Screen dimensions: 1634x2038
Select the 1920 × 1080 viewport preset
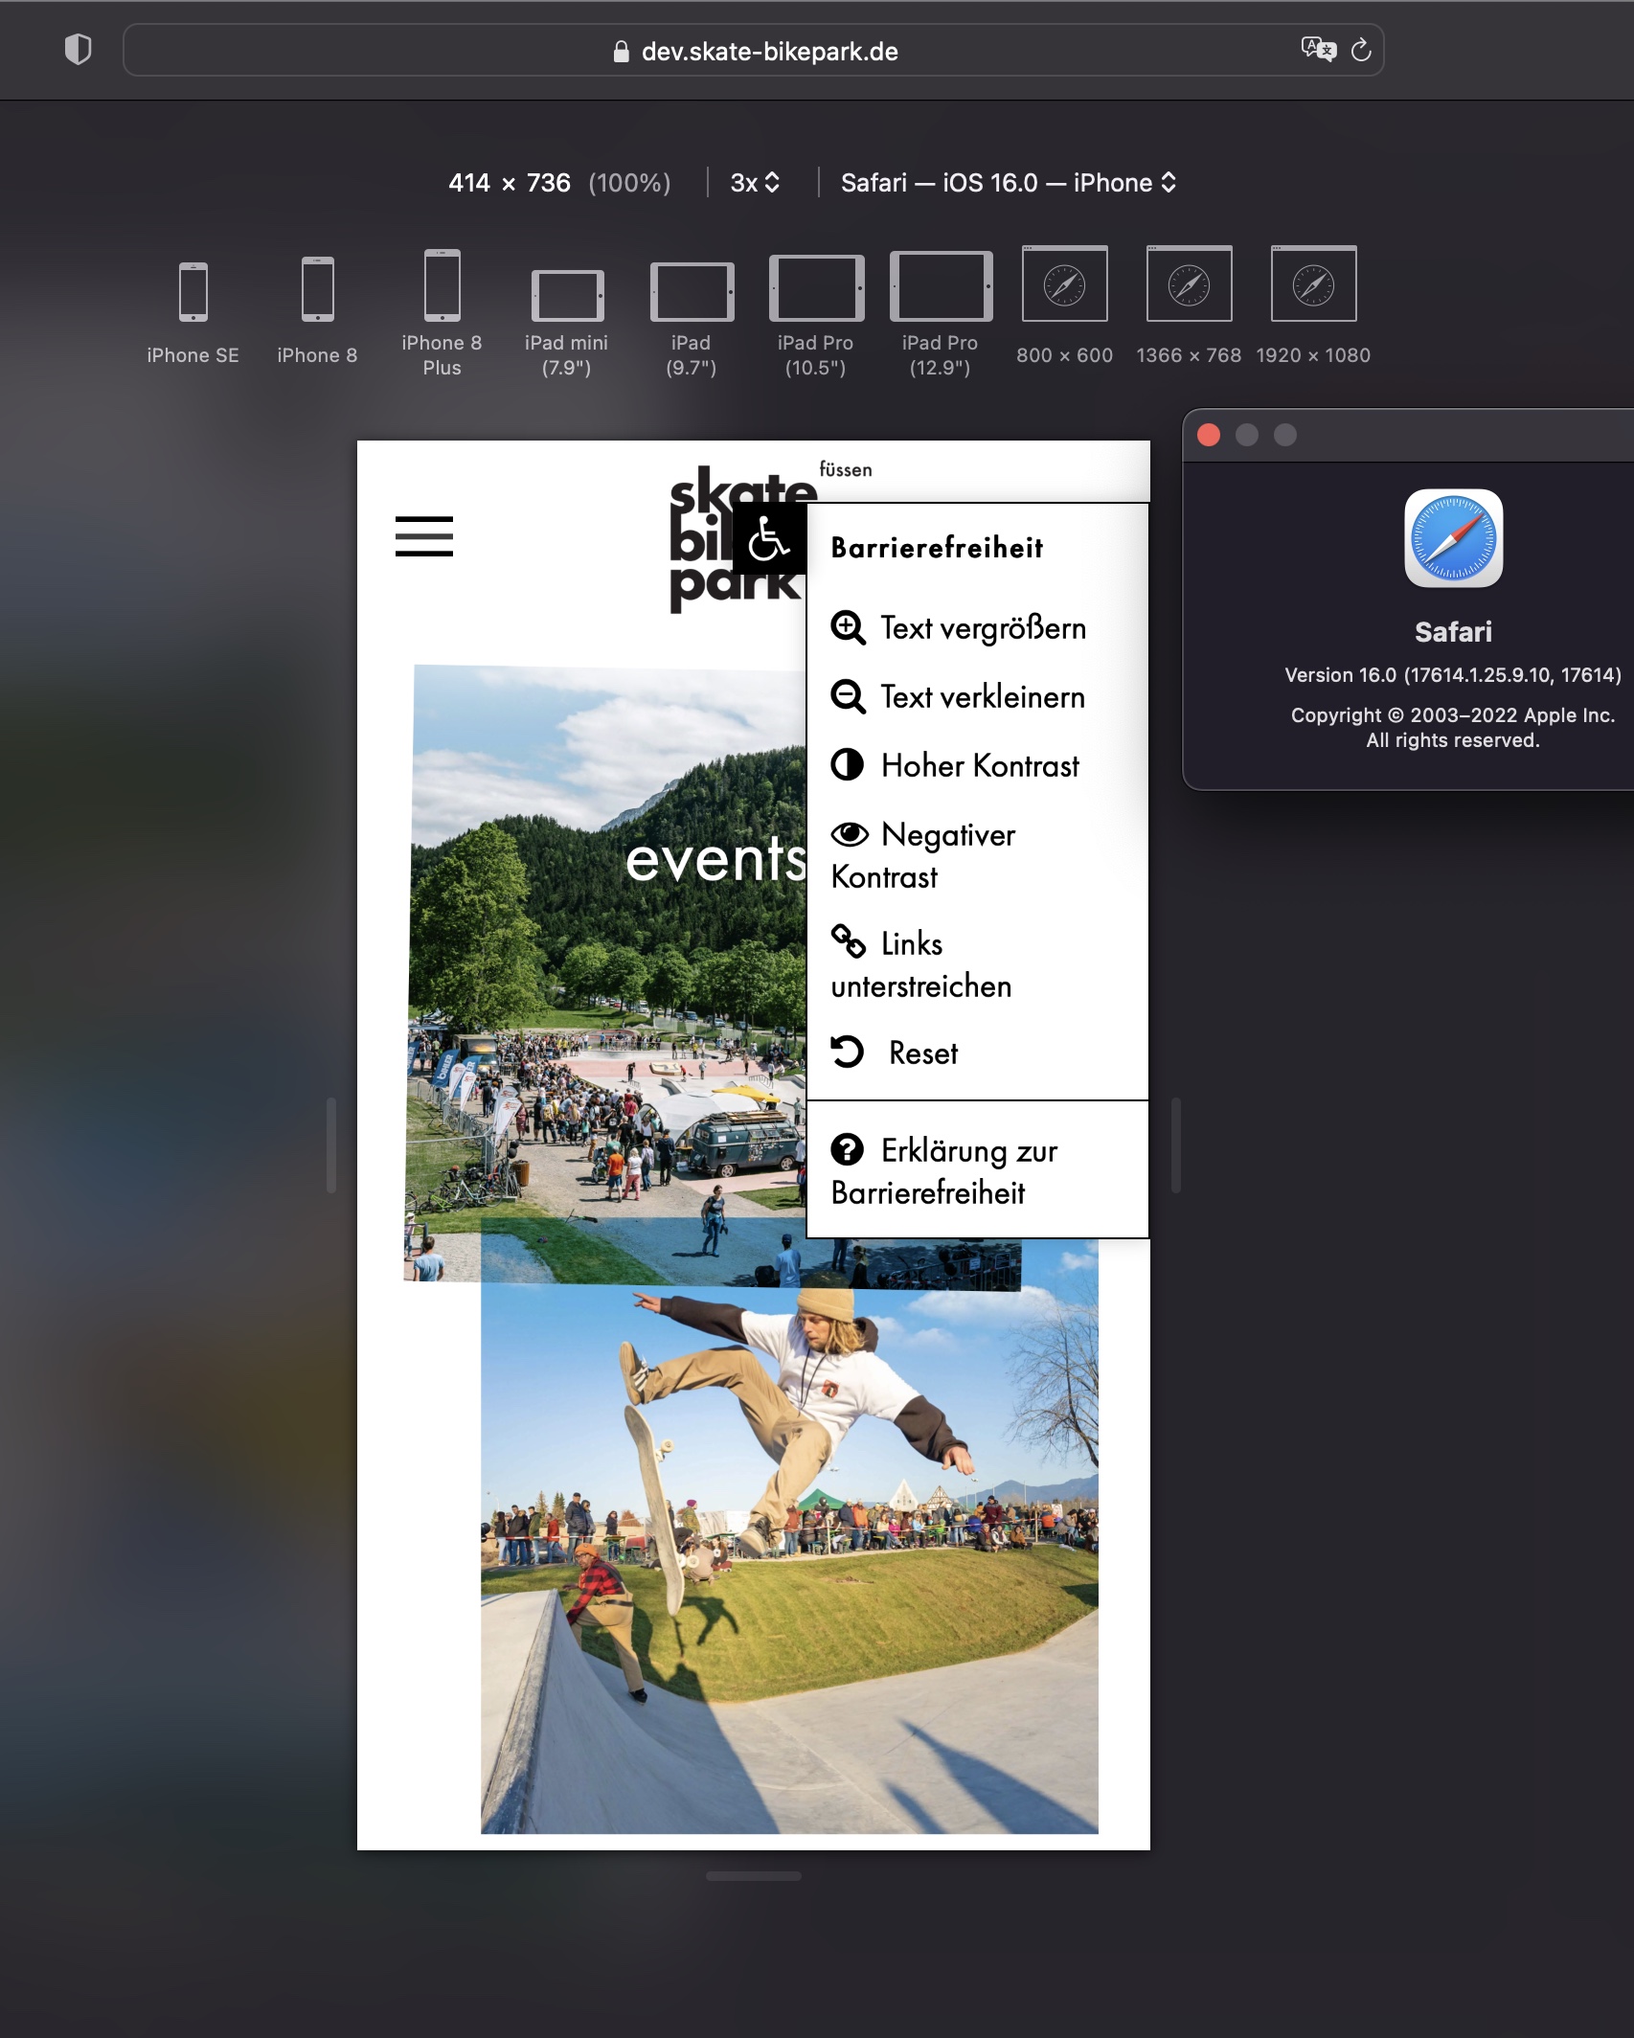(1313, 305)
